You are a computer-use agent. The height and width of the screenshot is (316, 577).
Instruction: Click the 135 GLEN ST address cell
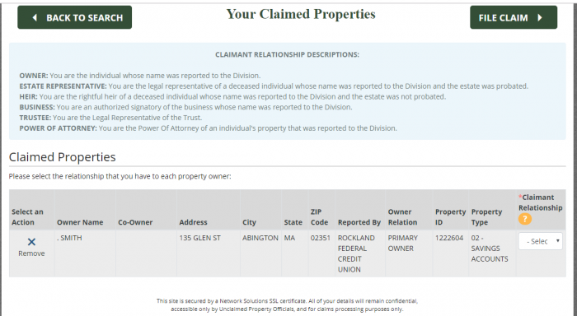[x=199, y=238]
